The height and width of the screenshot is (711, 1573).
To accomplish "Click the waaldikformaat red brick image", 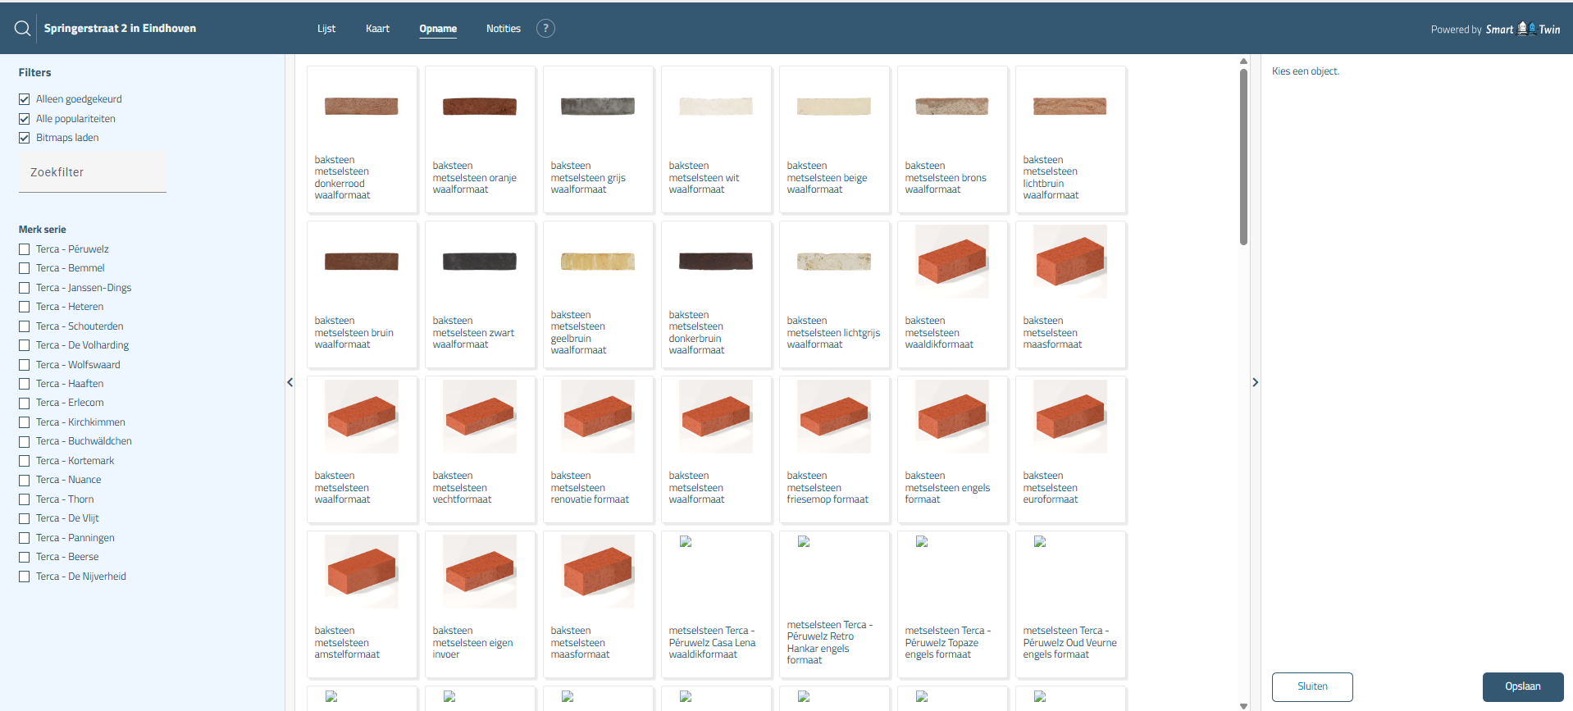I will coord(951,262).
